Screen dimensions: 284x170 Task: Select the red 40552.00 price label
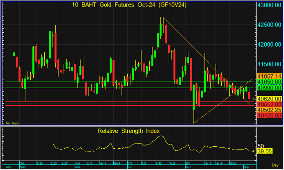(268, 104)
